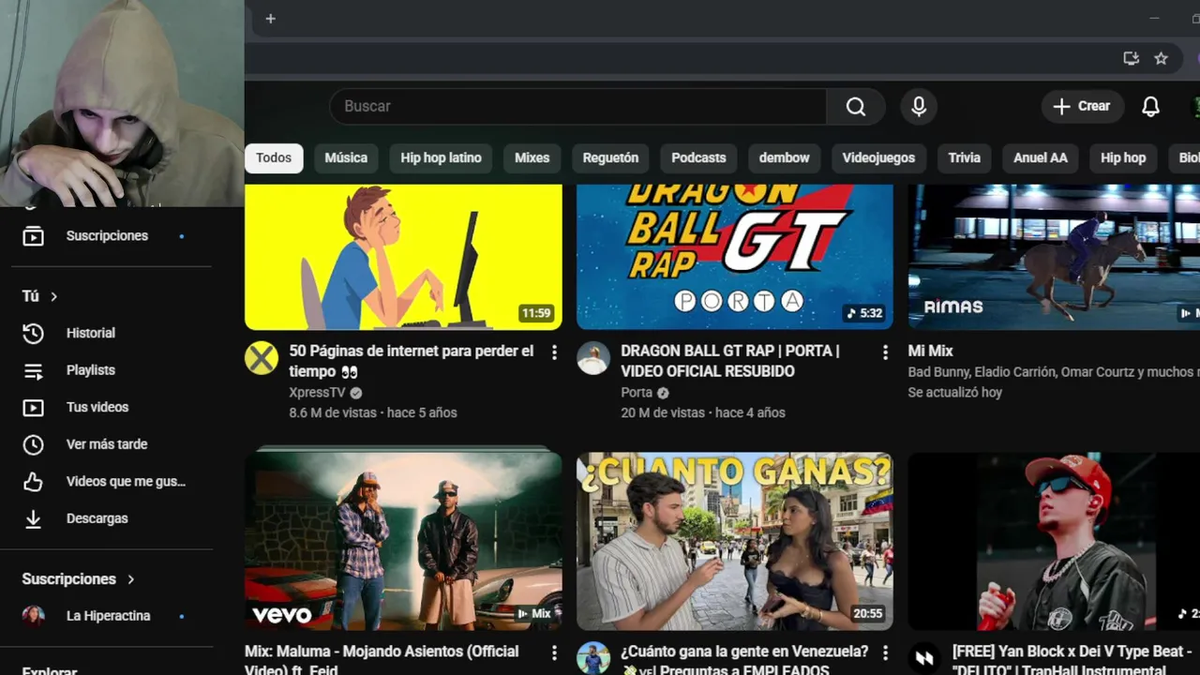1200x675 pixels.
Task: Select the Podcasts chip
Action: pos(698,157)
